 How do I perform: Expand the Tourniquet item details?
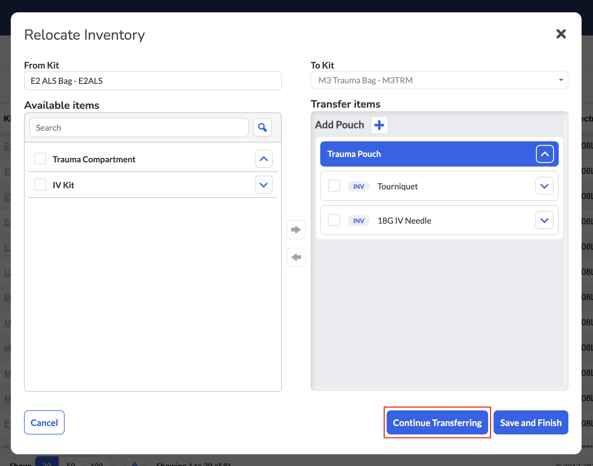[x=544, y=186]
